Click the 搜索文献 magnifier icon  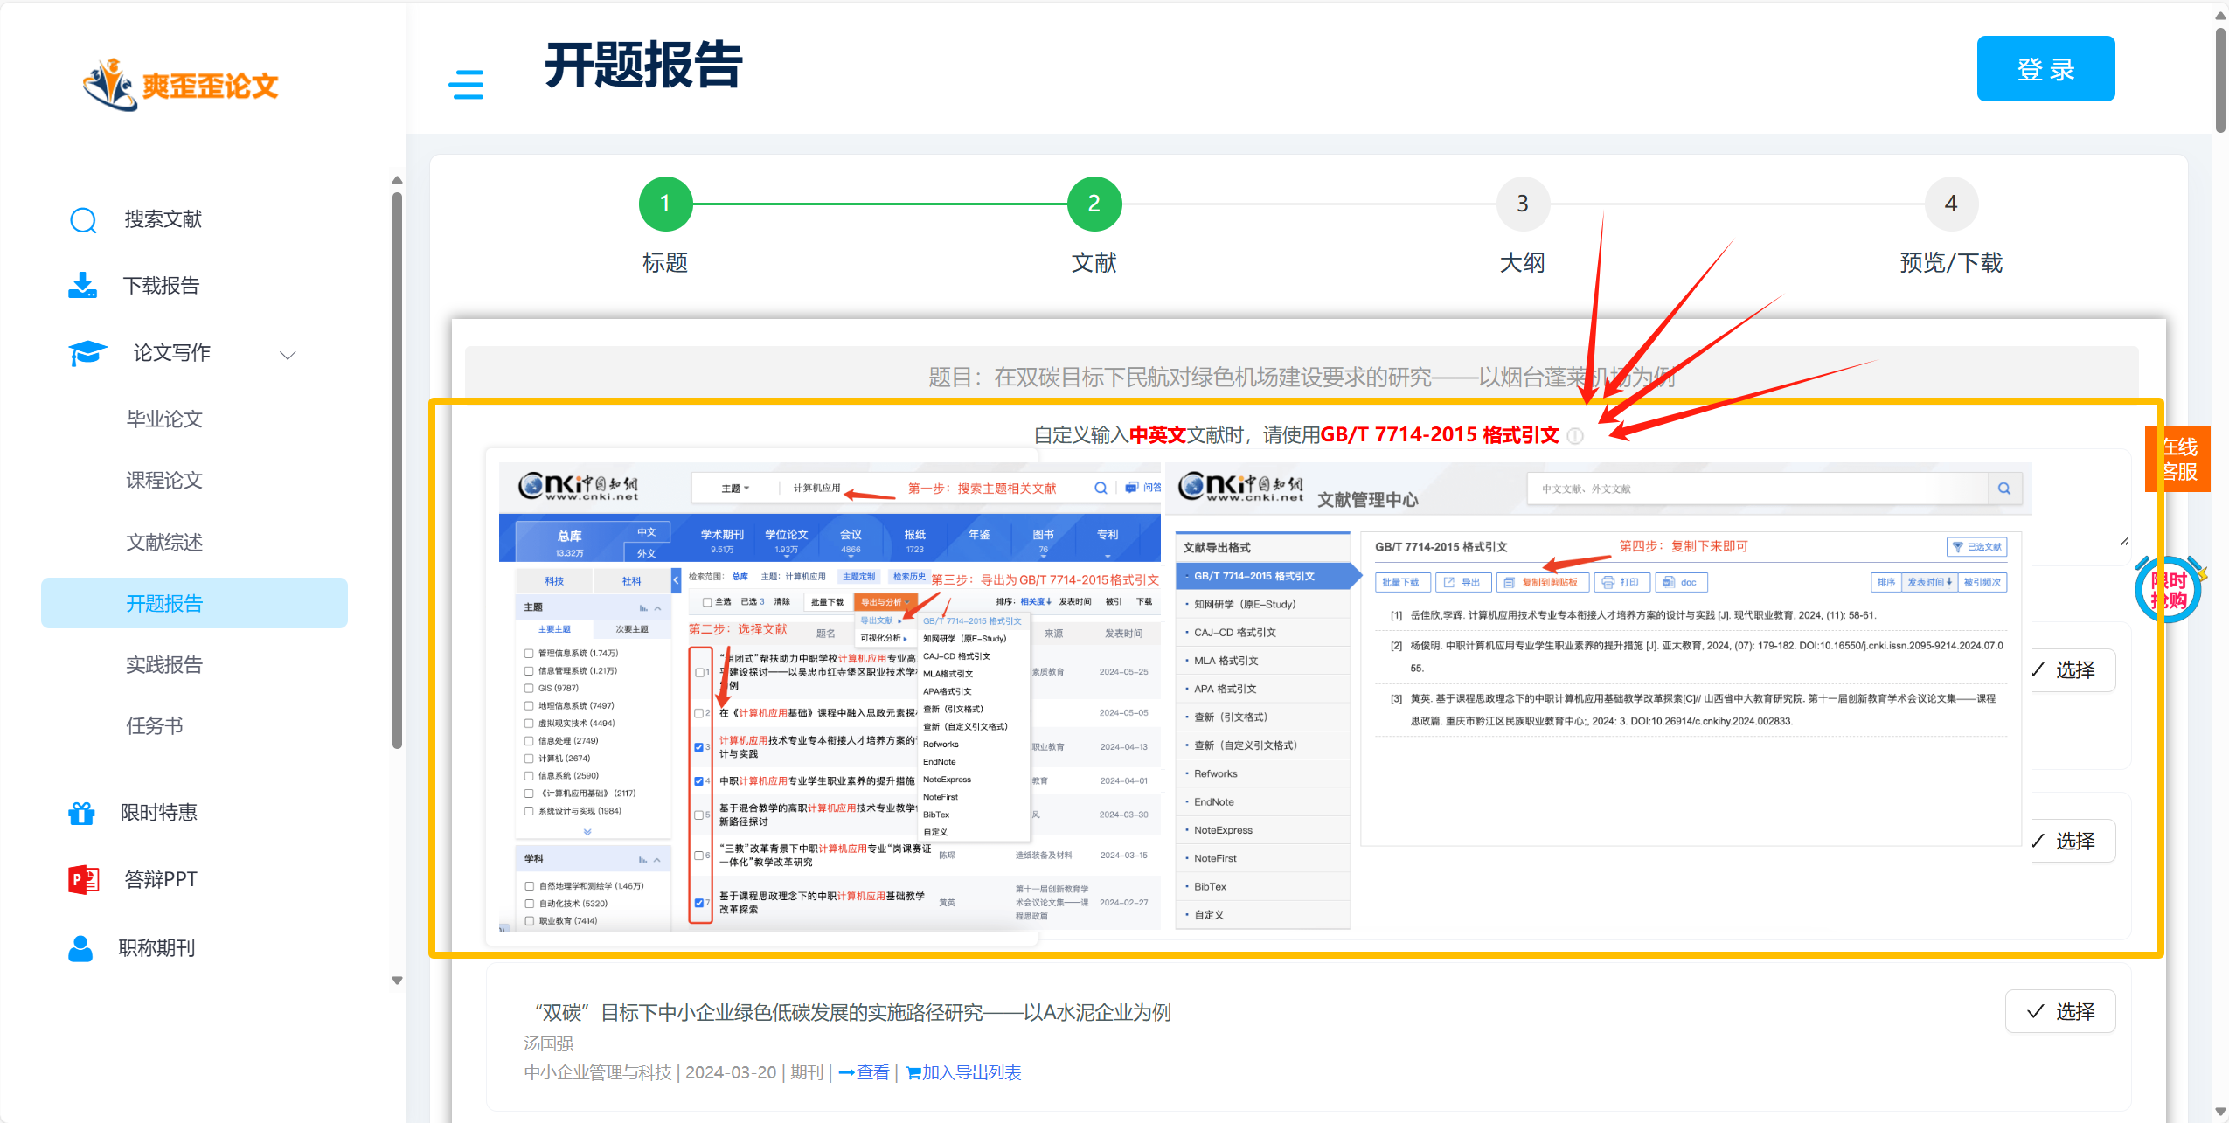[83, 219]
